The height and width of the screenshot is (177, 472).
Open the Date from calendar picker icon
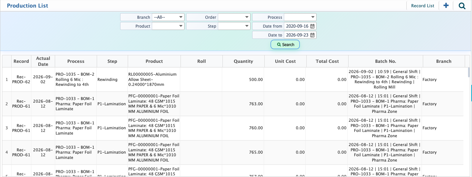click(x=312, y=26)
